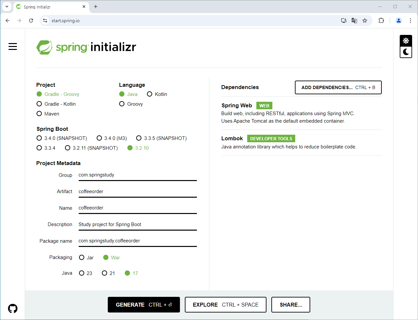Open the Chrome profile icon
This screenshot has height=320, width=418.
pos(398,20)
